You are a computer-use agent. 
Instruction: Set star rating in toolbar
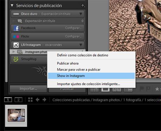157,89
